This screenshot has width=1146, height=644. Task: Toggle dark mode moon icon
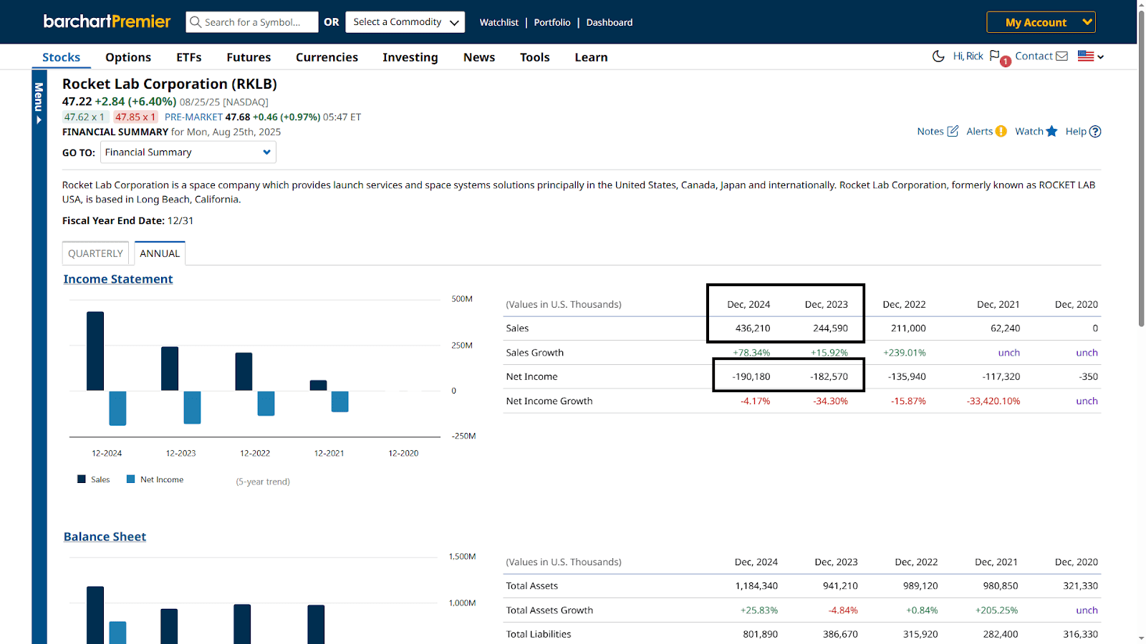(938, 56)
